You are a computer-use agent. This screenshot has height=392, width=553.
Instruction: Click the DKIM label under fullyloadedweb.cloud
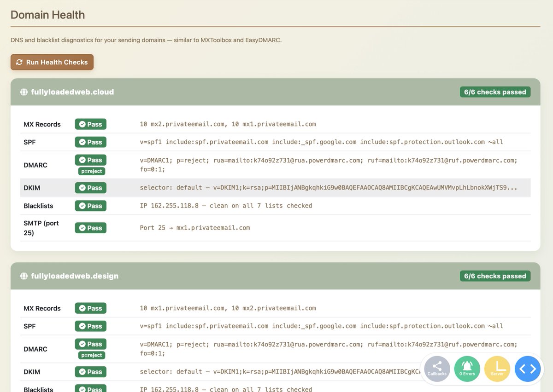tap(32, 188)
